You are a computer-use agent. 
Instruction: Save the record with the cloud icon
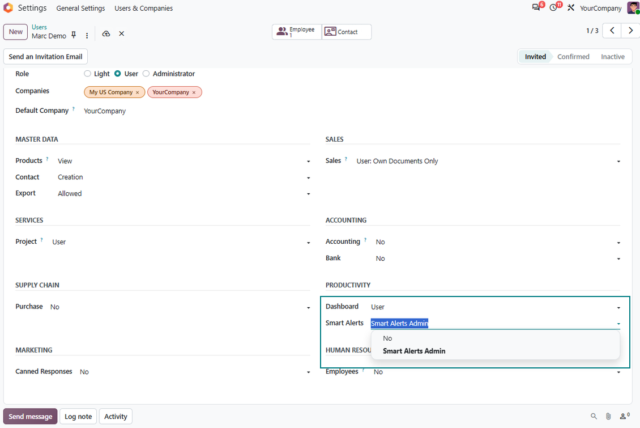106,33
